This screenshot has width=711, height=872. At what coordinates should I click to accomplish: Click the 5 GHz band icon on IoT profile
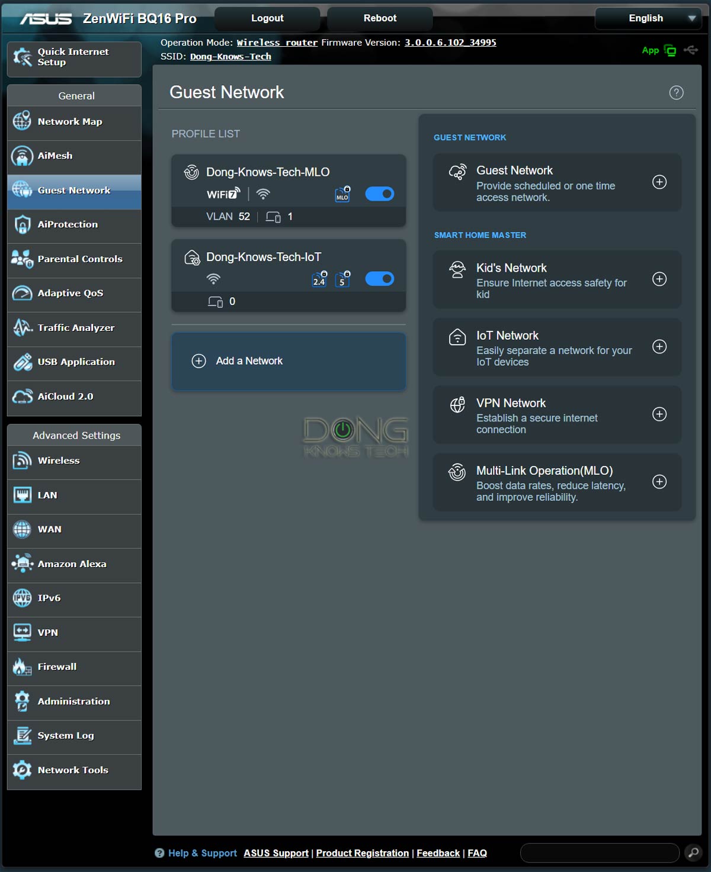[342, 279]
